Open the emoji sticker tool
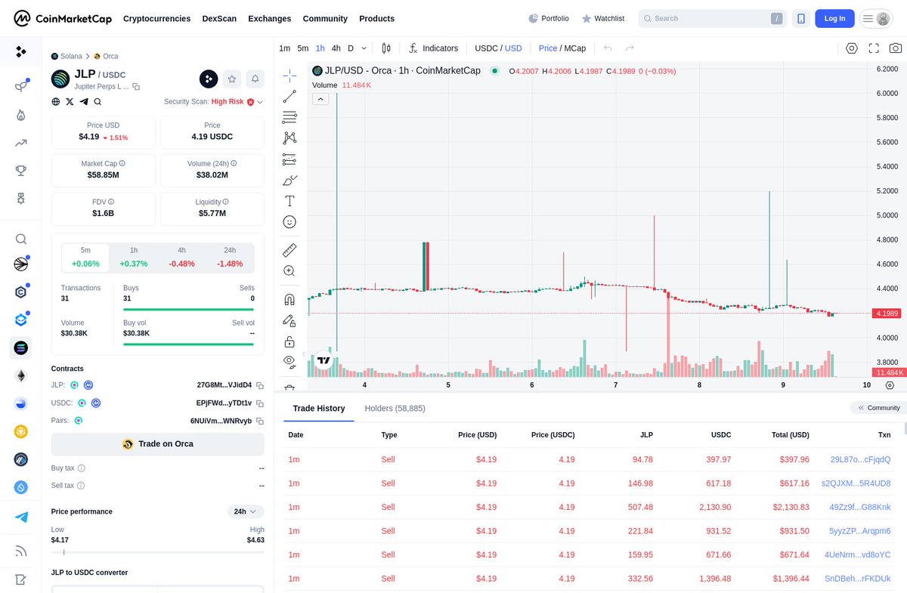Viewport: 907px width, 593px height. pyautogui.click(x=289, y=222)
